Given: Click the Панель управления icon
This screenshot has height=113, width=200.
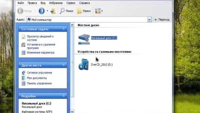Looking at the screenshot, I should tap(23, 83).
